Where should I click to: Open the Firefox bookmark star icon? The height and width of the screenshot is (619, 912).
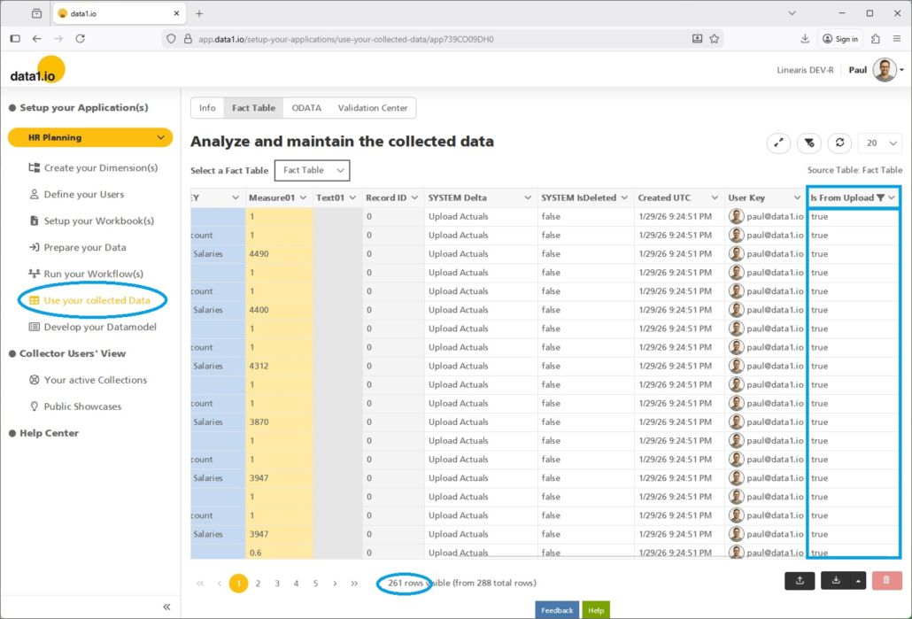coord(714,39)
